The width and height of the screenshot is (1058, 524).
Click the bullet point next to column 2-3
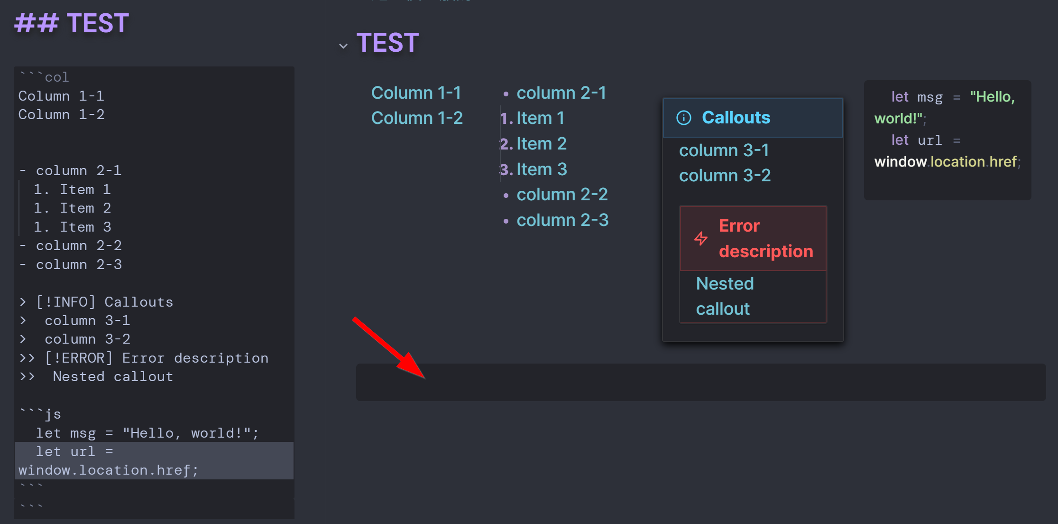tap(505, 221)
